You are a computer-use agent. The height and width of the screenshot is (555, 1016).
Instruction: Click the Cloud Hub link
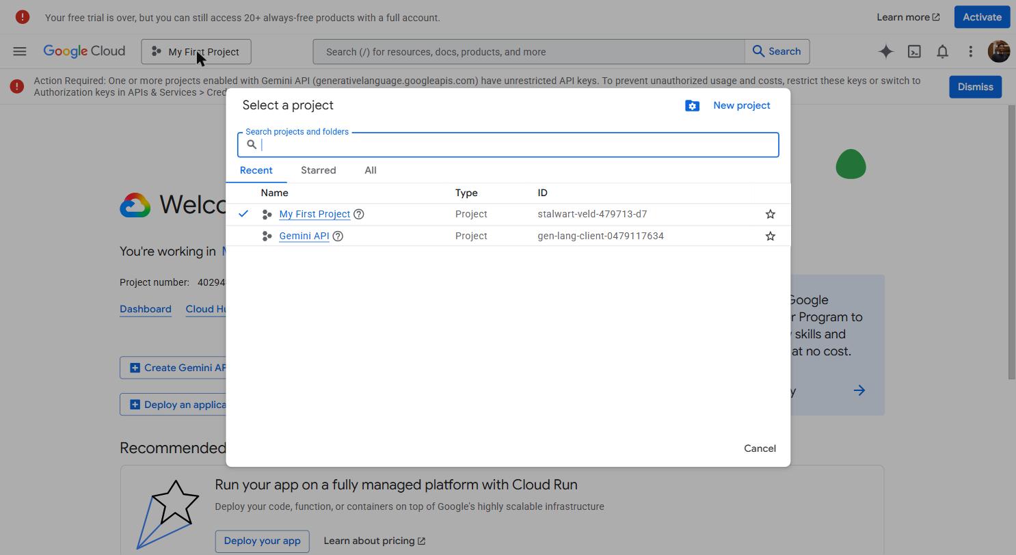(206, 309)
